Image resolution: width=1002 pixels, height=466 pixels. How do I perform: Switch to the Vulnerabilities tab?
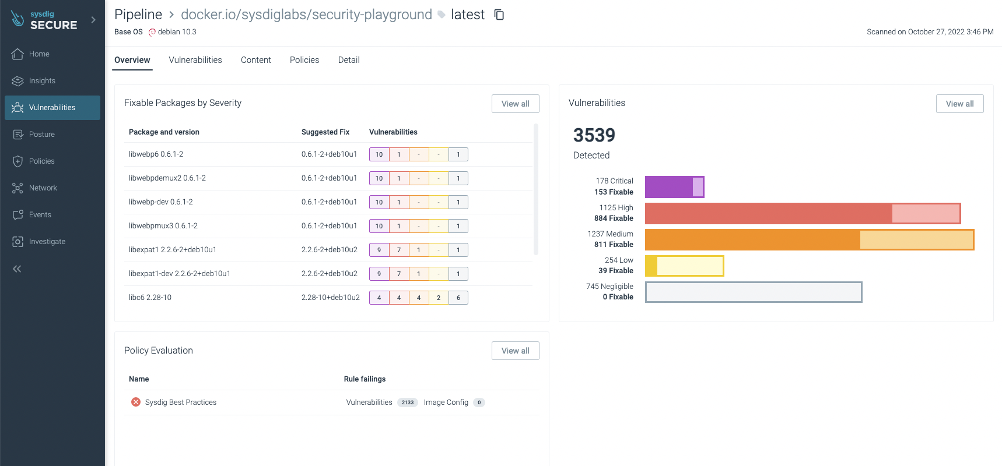click(195, 60)
